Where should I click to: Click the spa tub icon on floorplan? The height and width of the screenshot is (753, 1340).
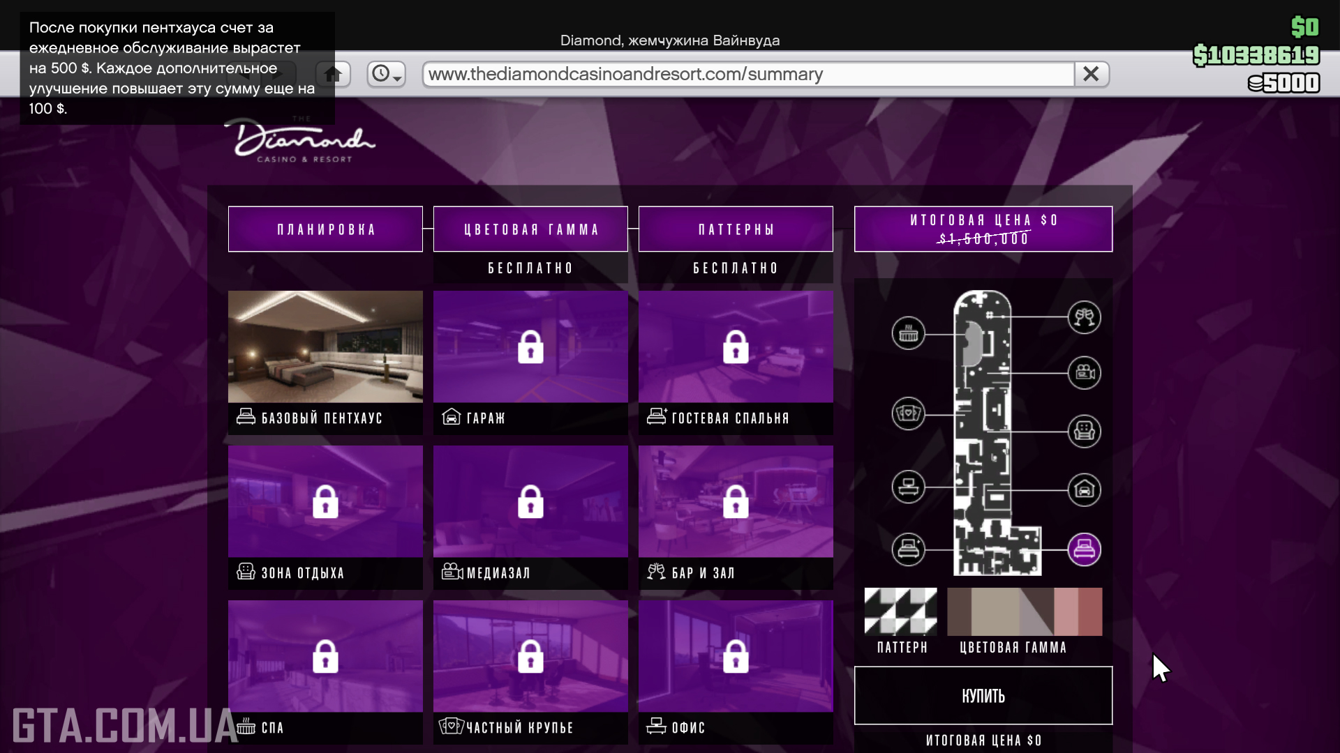coord(908,333)
